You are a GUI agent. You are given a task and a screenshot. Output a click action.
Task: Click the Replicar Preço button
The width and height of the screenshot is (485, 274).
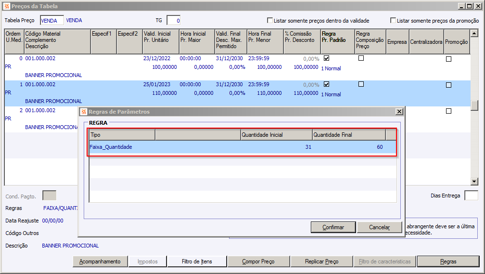click(321, 261)
